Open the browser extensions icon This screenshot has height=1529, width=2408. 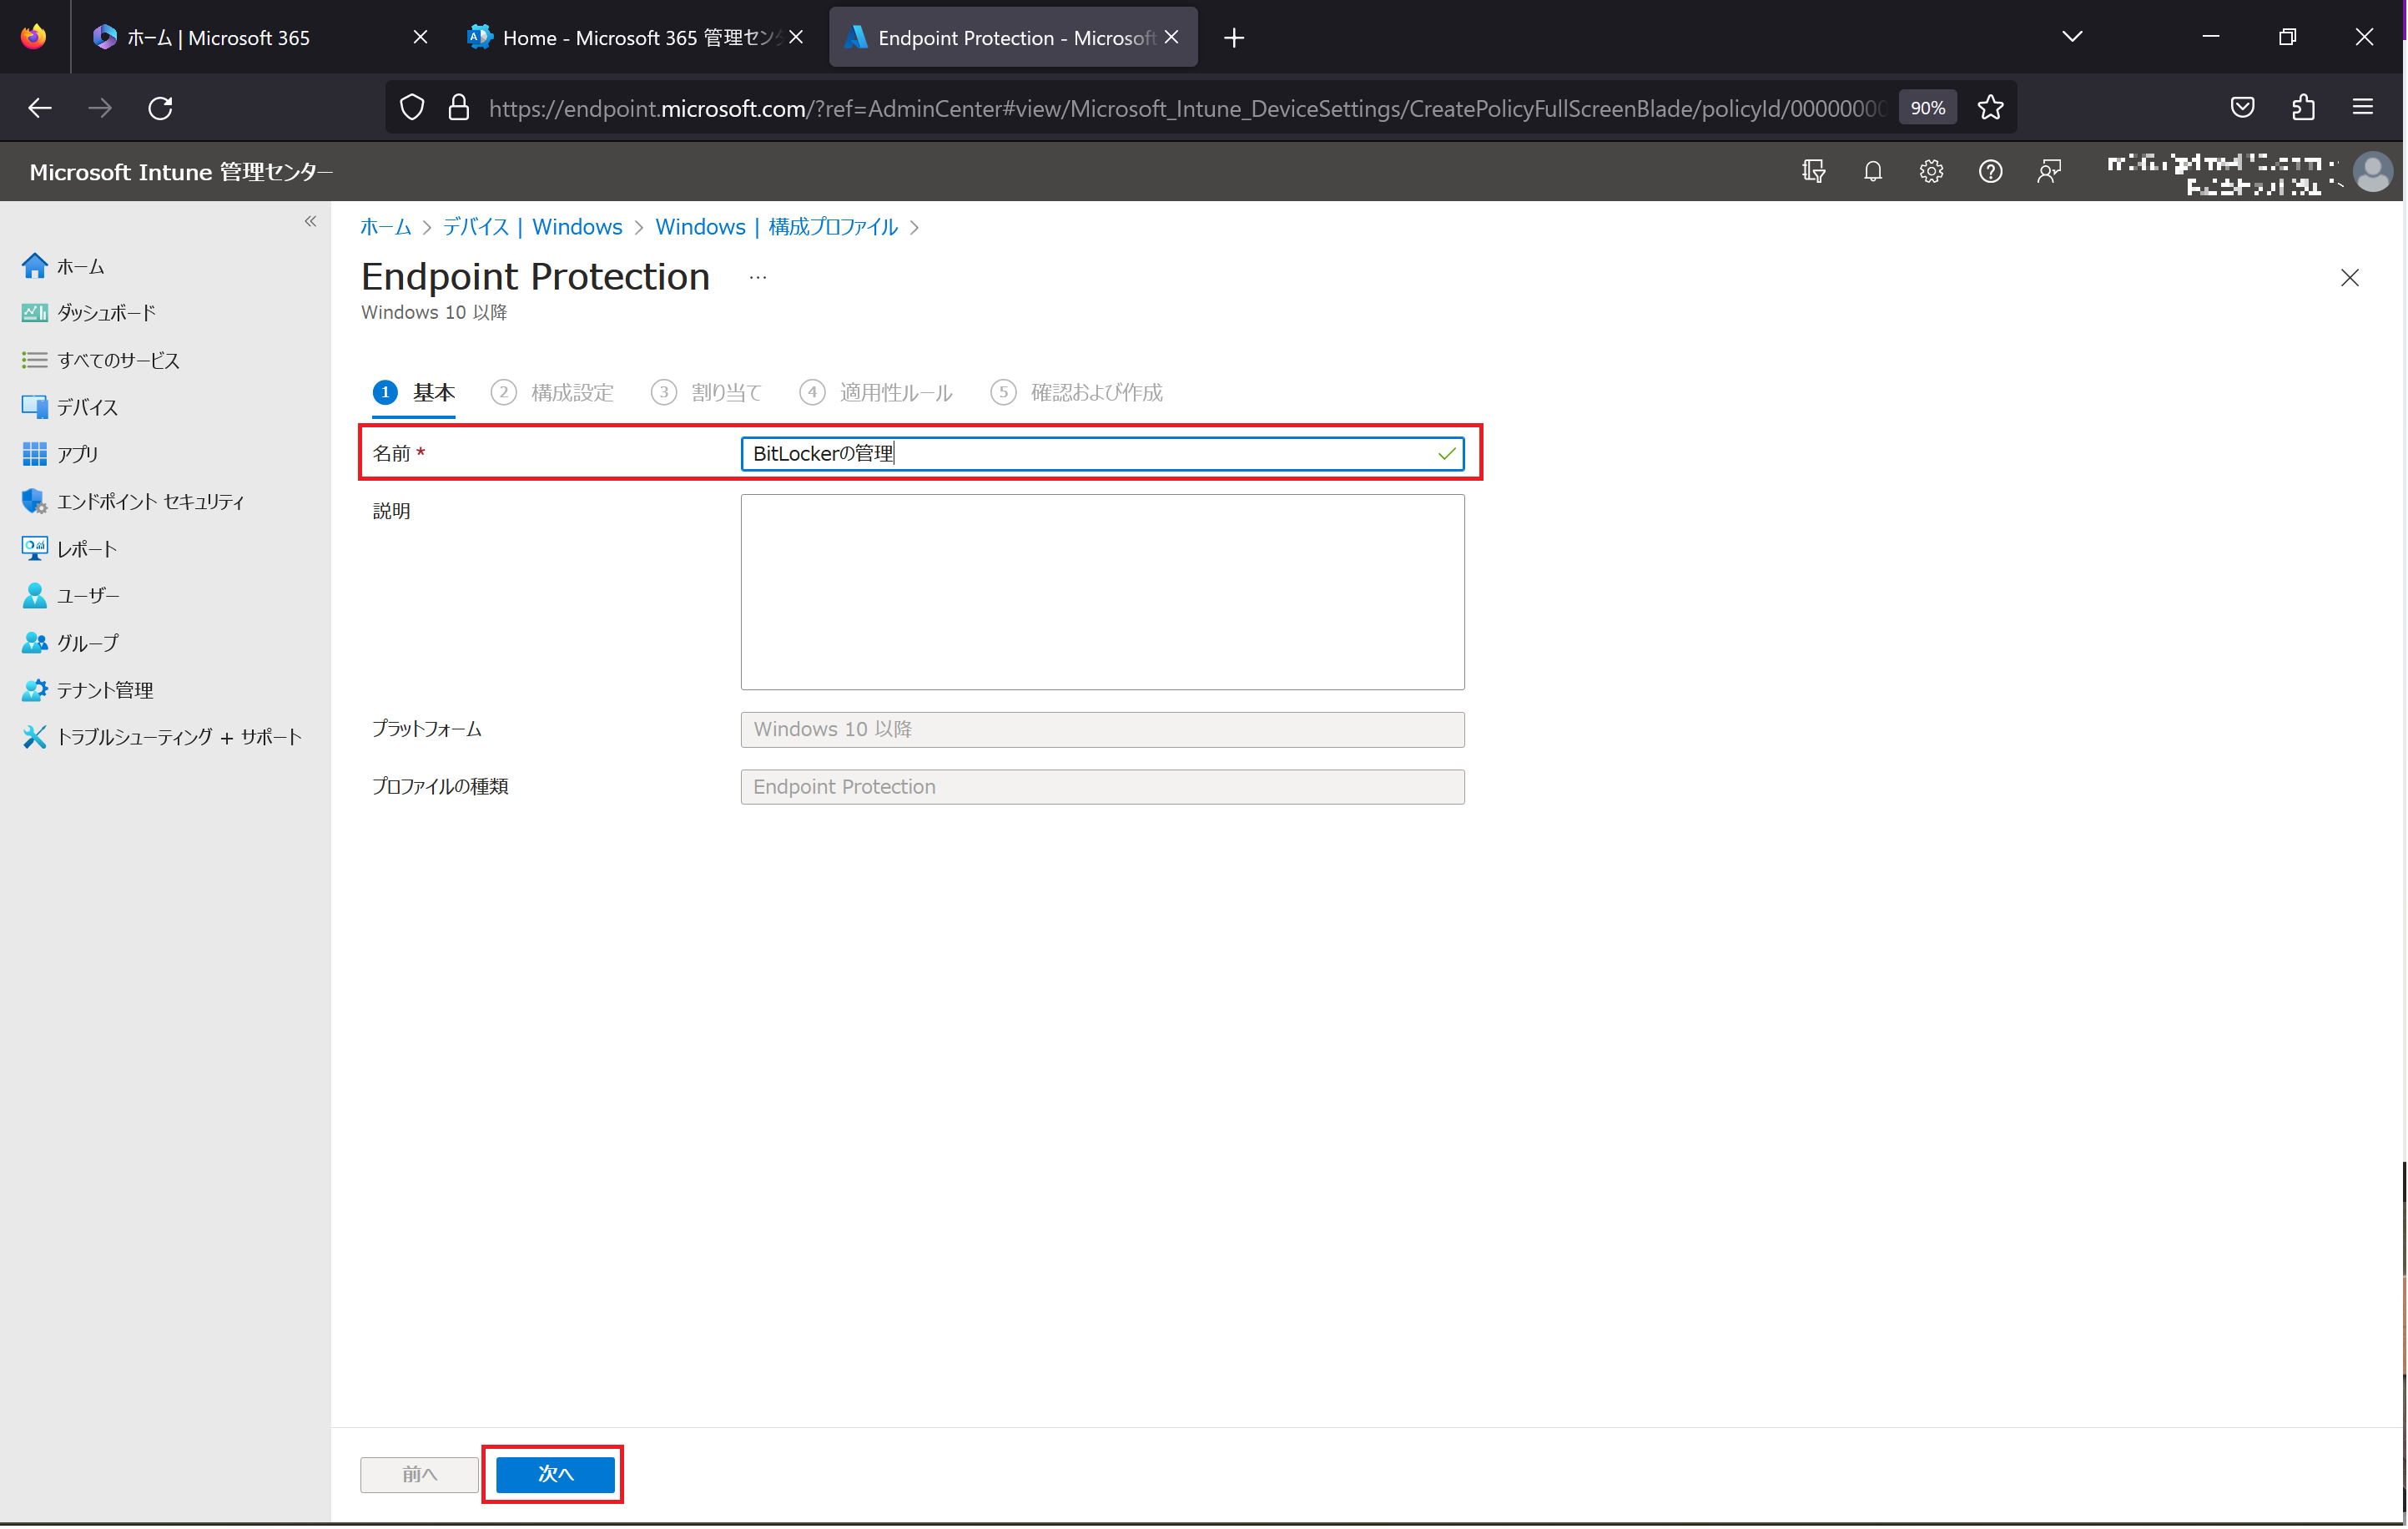click(2304, 107)
